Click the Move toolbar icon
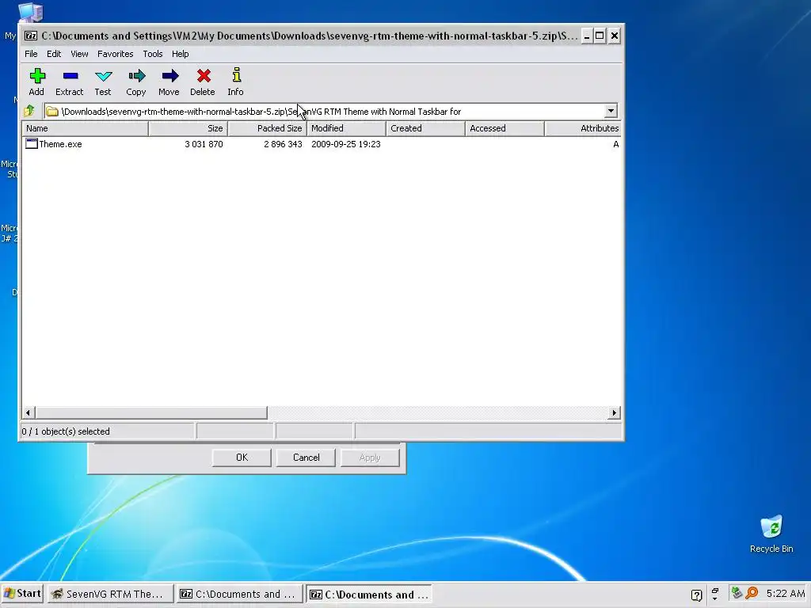This screenshot has width=811, height=608. tap(169, 76)
